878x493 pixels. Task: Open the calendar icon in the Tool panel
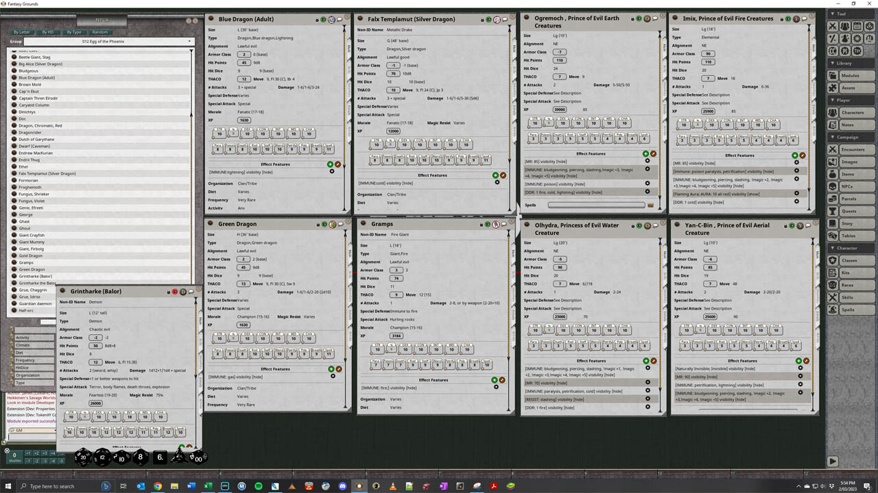[x=857, y=26]
